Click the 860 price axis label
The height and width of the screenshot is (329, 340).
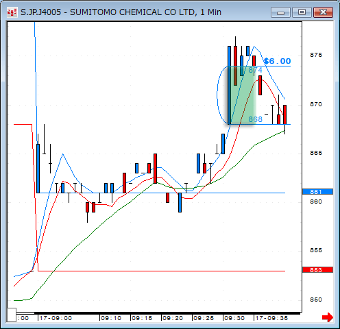pyautogui.click(x=316, y=202)
